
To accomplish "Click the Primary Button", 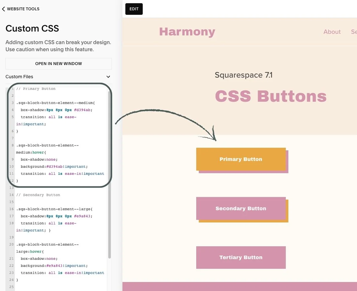I will coord(241,159).
